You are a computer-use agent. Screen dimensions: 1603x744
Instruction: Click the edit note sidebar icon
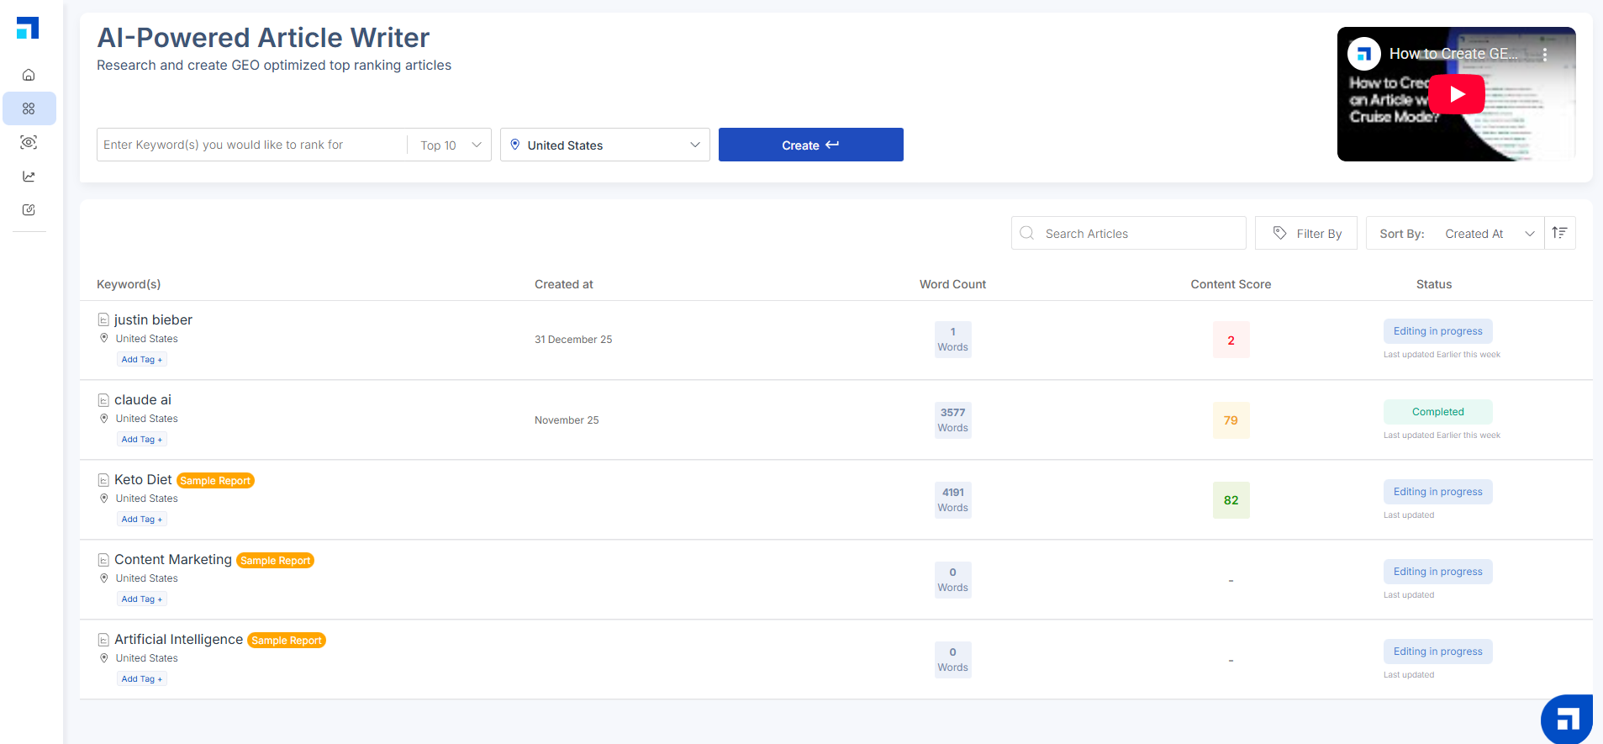tap(29, 210)
